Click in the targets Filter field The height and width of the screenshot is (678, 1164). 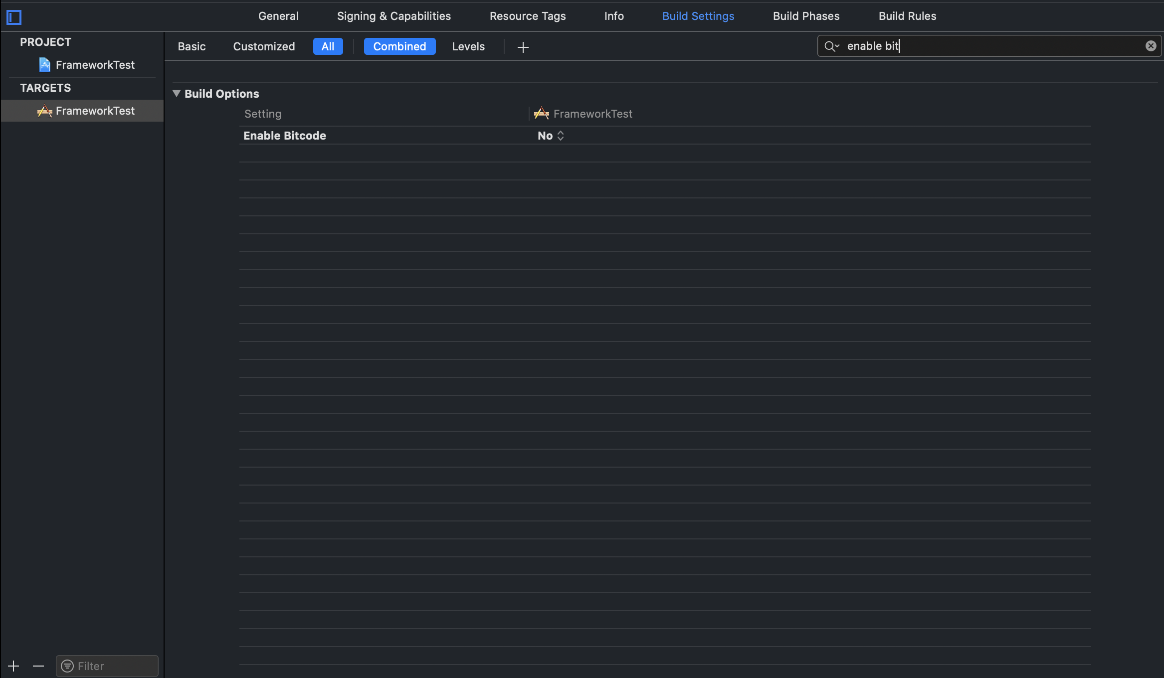115,666
